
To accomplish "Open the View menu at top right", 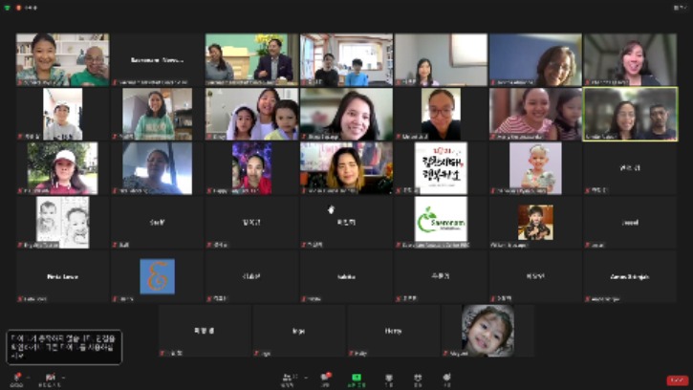I will point(680,8).
